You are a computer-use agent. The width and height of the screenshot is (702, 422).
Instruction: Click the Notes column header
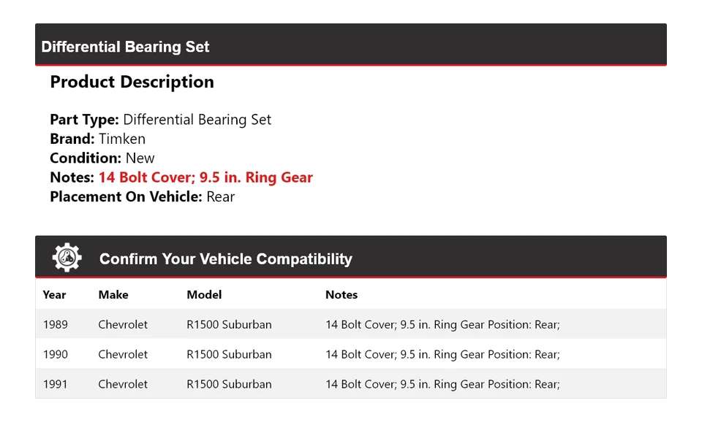341,295
